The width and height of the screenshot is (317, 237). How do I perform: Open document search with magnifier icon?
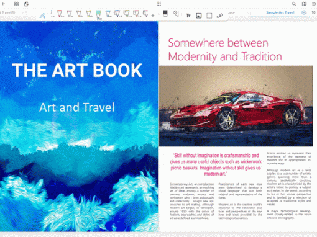click(x=294, y=4)
